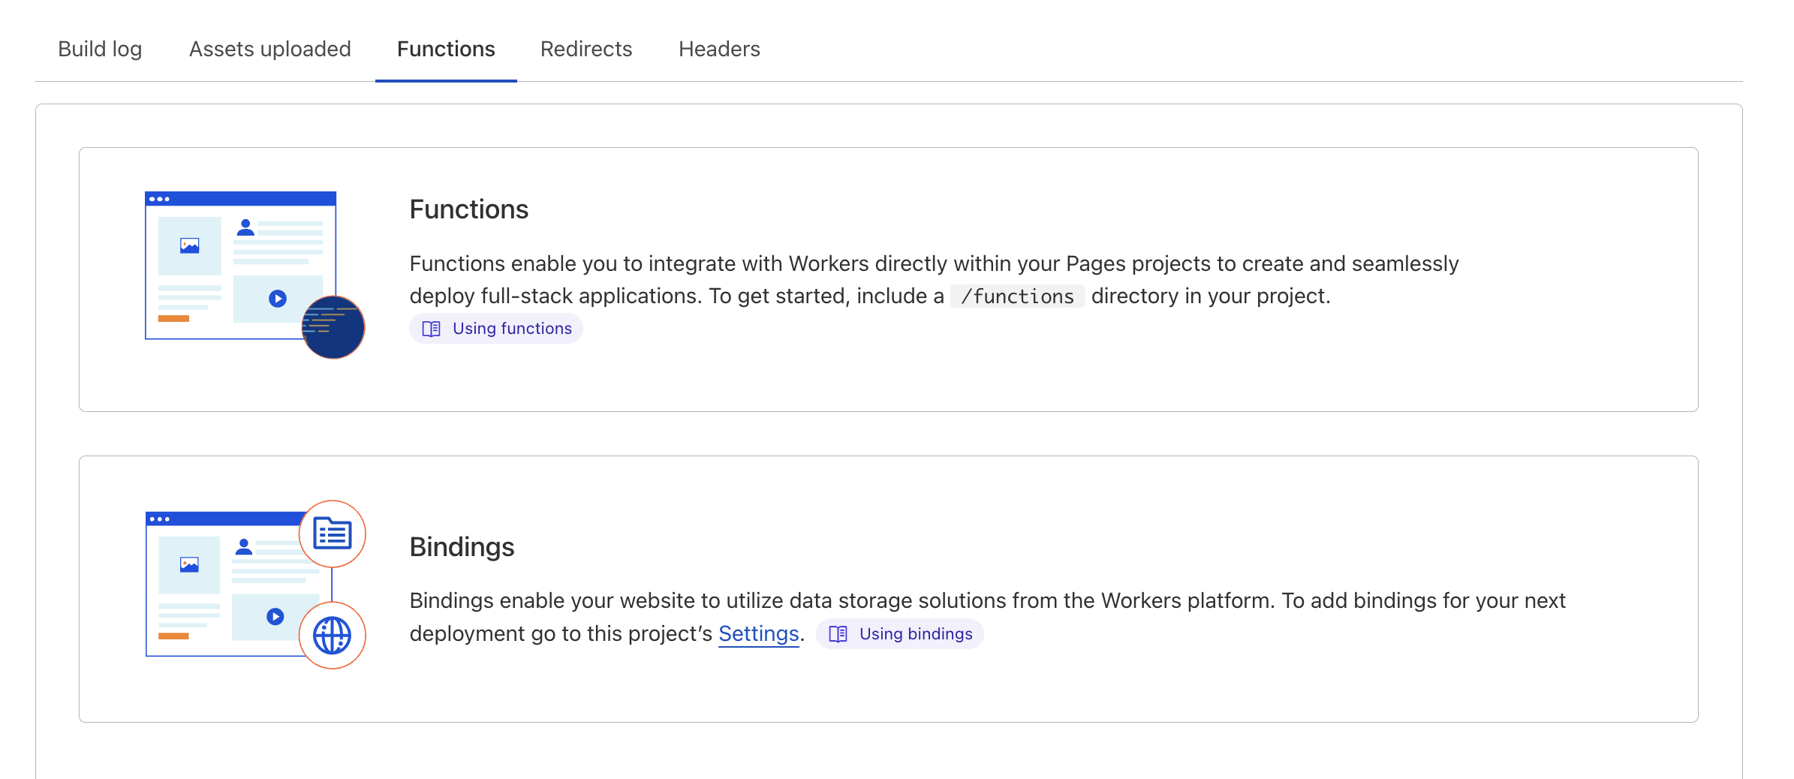Go to the Redirects tab
Image resolution: width=1794 pixels, height=779 pixels.
tap(586, 49)
